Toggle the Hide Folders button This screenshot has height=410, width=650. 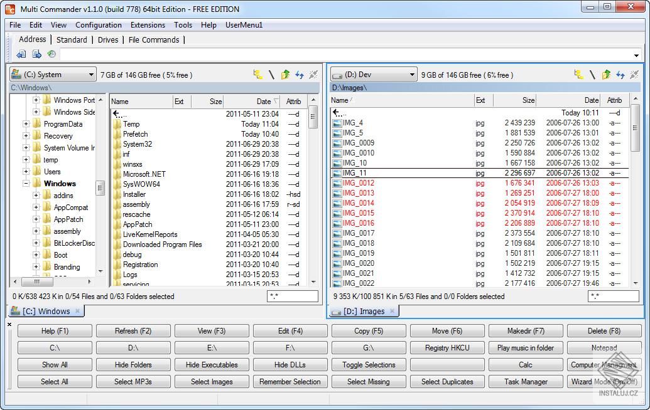pos(133,365)
